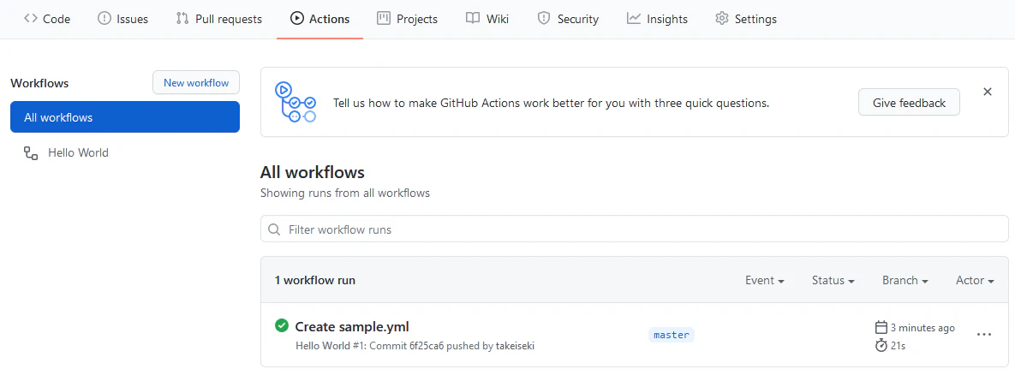Viewport: 1015px width, 381px height.
Task: Click the All workflows heading
Action: (x=312, y=172)
